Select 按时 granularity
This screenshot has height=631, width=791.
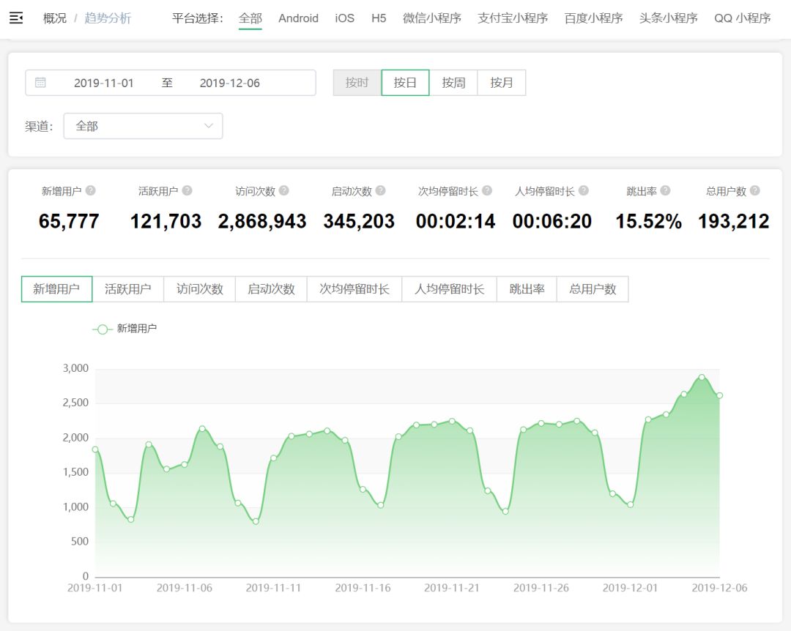pos(357,83)
